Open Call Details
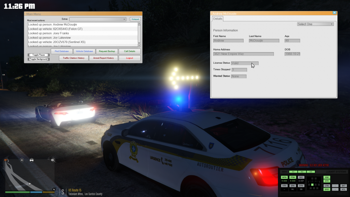The height and width of the screenshot is (197, 350). pos(129,51)
